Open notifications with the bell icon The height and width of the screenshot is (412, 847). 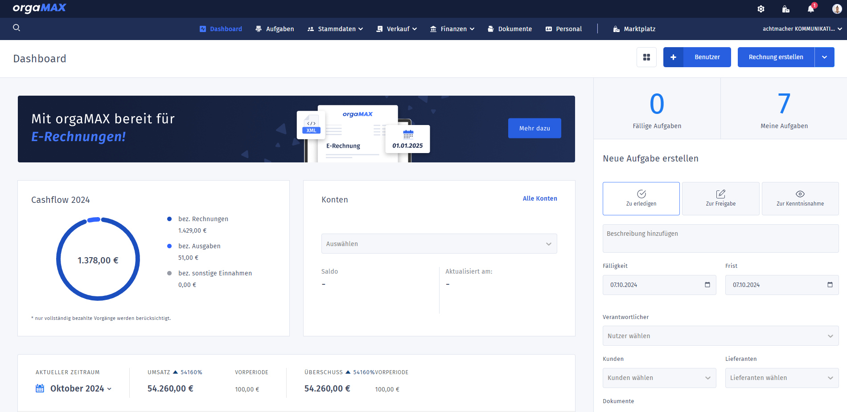click(x=811, y=9)
